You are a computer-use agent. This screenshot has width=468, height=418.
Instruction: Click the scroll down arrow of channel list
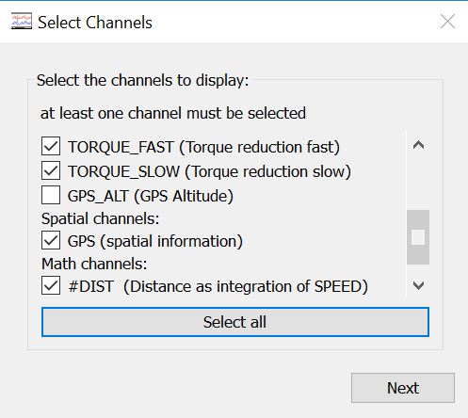click(x=418, y=285)
